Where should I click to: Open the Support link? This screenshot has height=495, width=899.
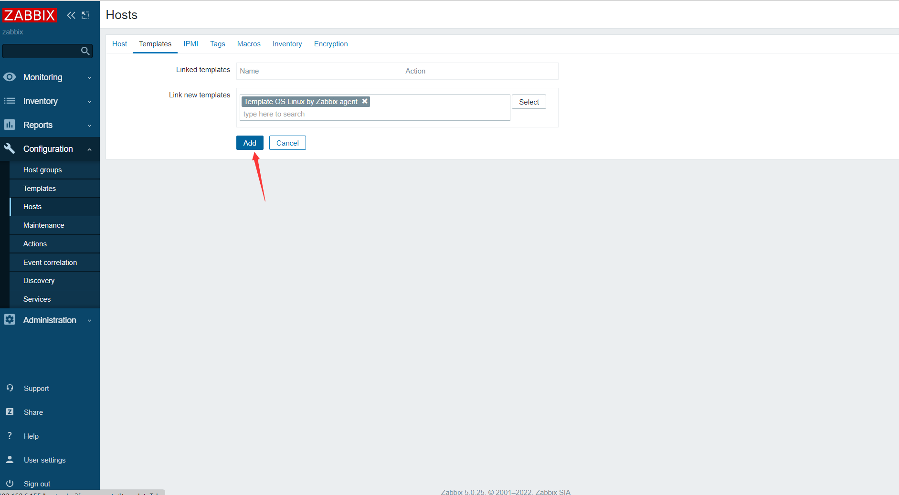click(x=36, y=389)
